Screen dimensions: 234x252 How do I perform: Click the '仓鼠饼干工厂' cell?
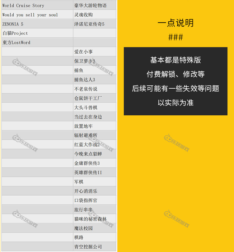click(94, 98)
